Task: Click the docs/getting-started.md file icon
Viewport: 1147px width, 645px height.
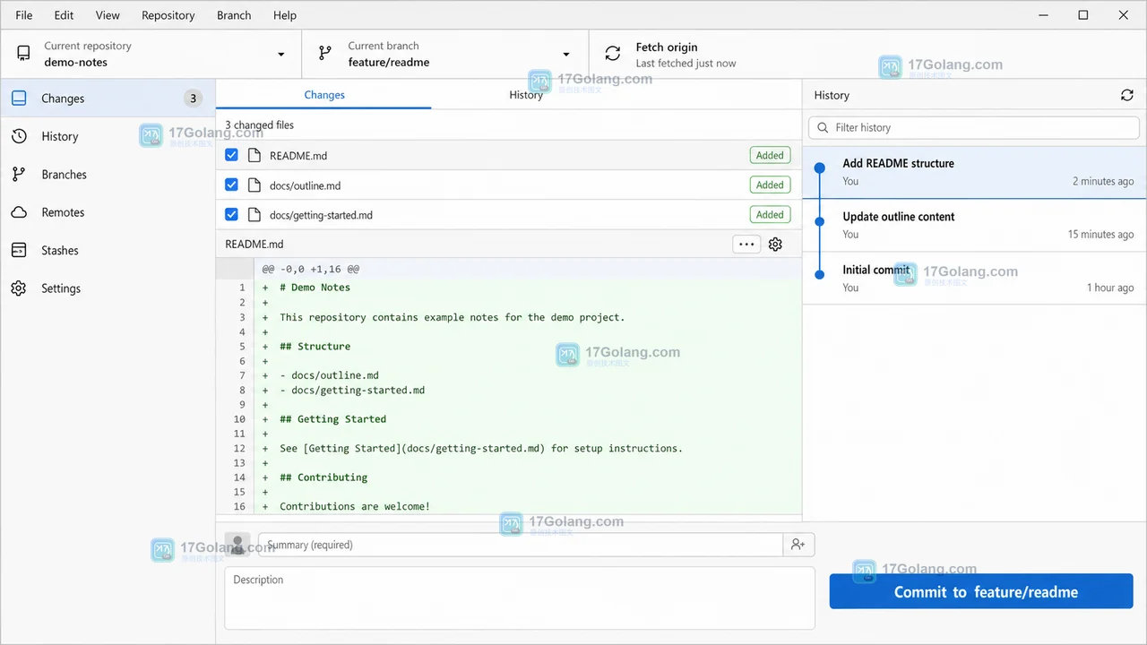Action: tap(254, 215)
